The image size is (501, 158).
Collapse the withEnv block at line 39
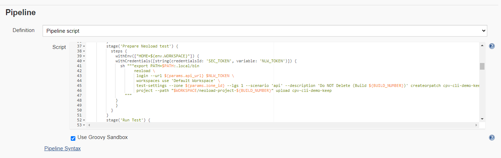[x=84, y=56]
